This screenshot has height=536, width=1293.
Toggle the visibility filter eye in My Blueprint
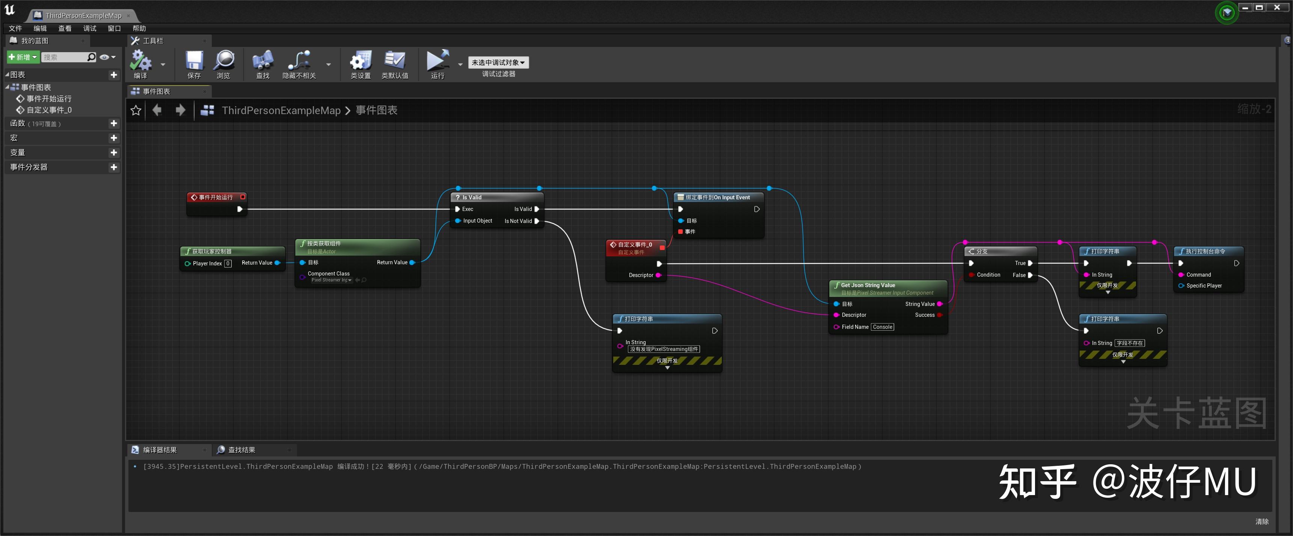[x=103, y=57]
